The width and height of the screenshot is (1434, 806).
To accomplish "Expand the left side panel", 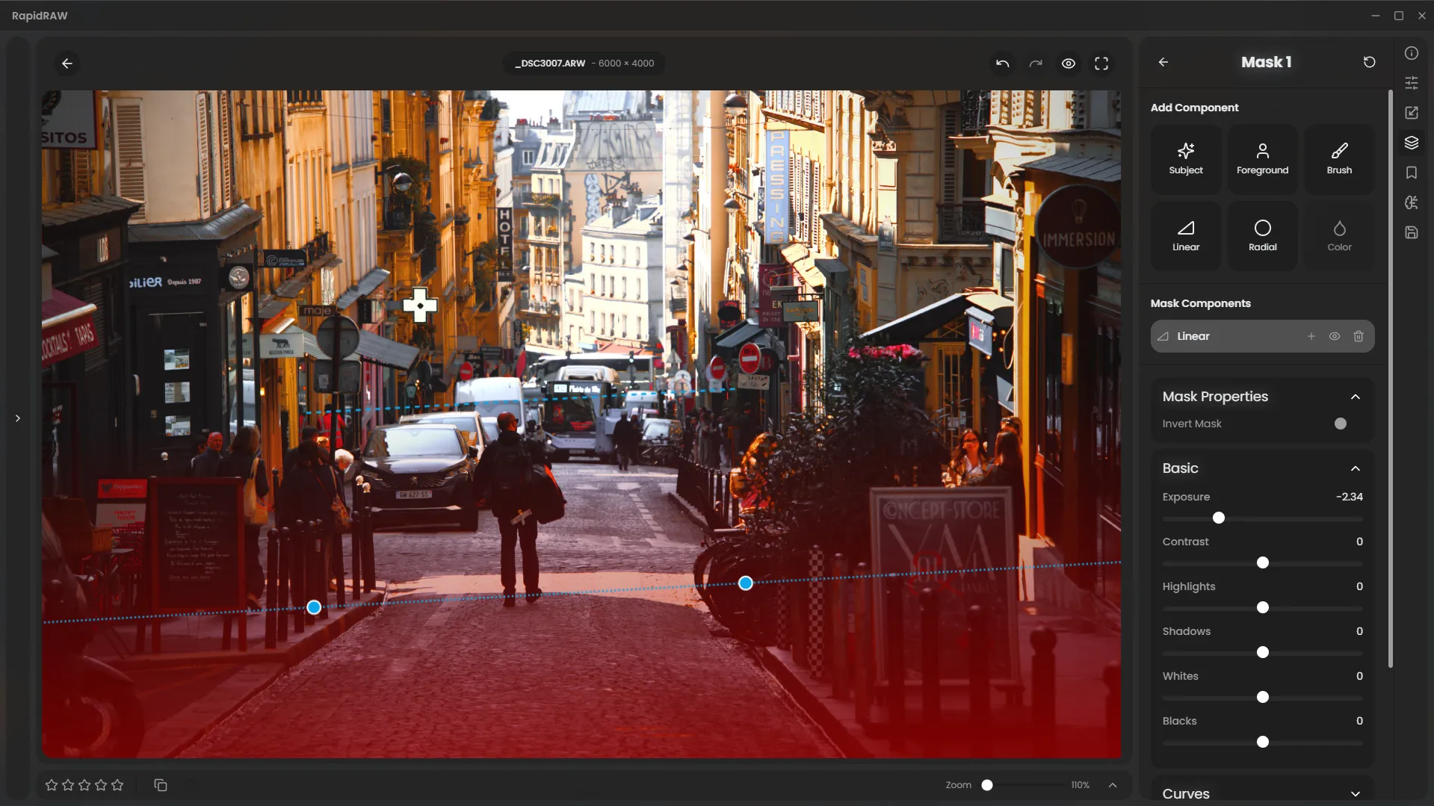I will (x=18, y=418).
